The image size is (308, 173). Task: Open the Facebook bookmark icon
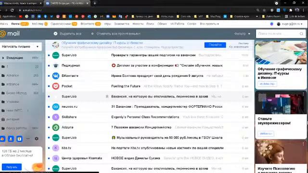click(x=45, y=16)
